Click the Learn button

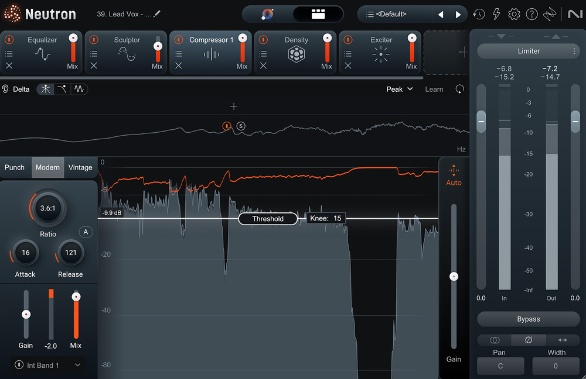434,89
